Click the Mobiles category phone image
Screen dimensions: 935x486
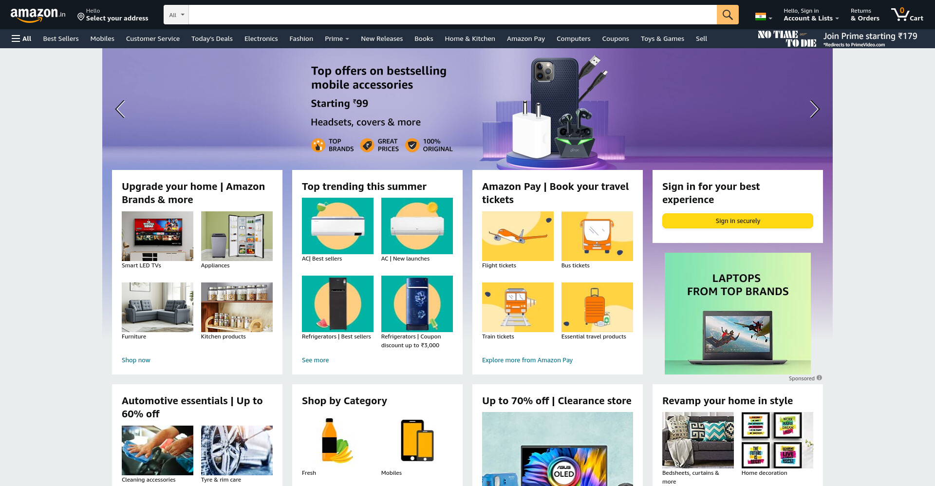[417, 440]
